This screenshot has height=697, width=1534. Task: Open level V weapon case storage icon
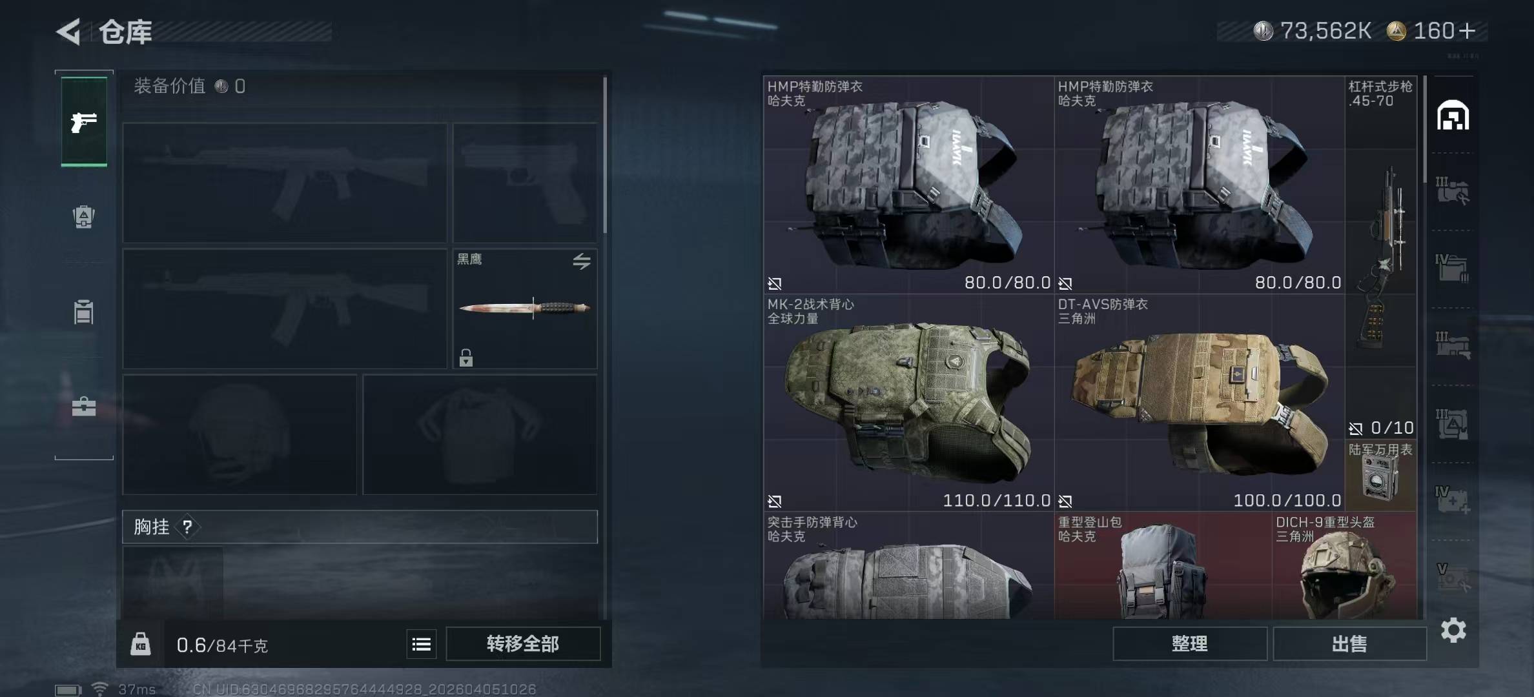coord(1453,578)
